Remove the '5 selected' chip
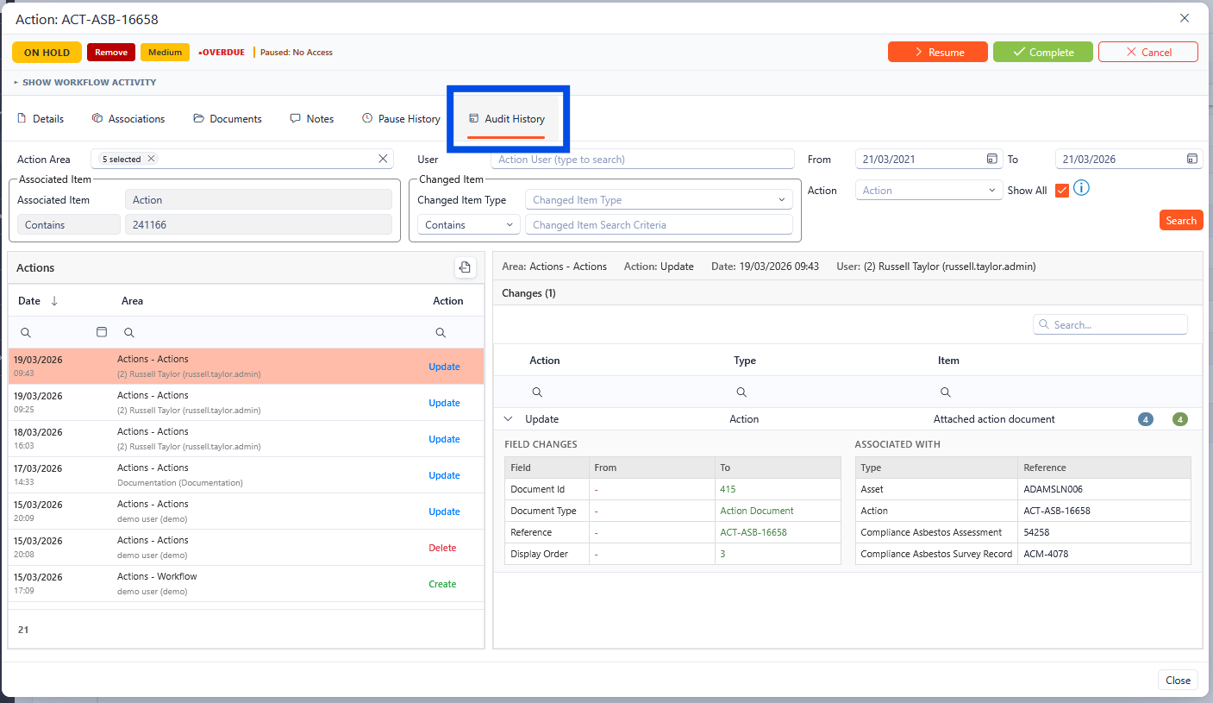 pos(151,159)
